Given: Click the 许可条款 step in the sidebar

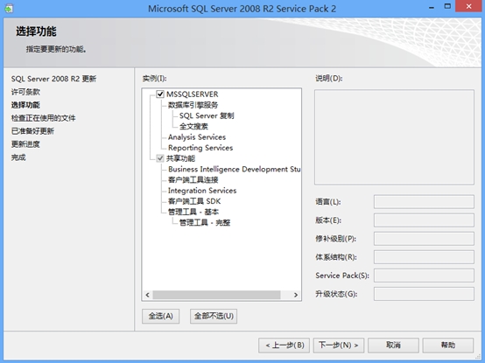Looking at the screenshot, I should pyautogui.click(x=25, y=92).
